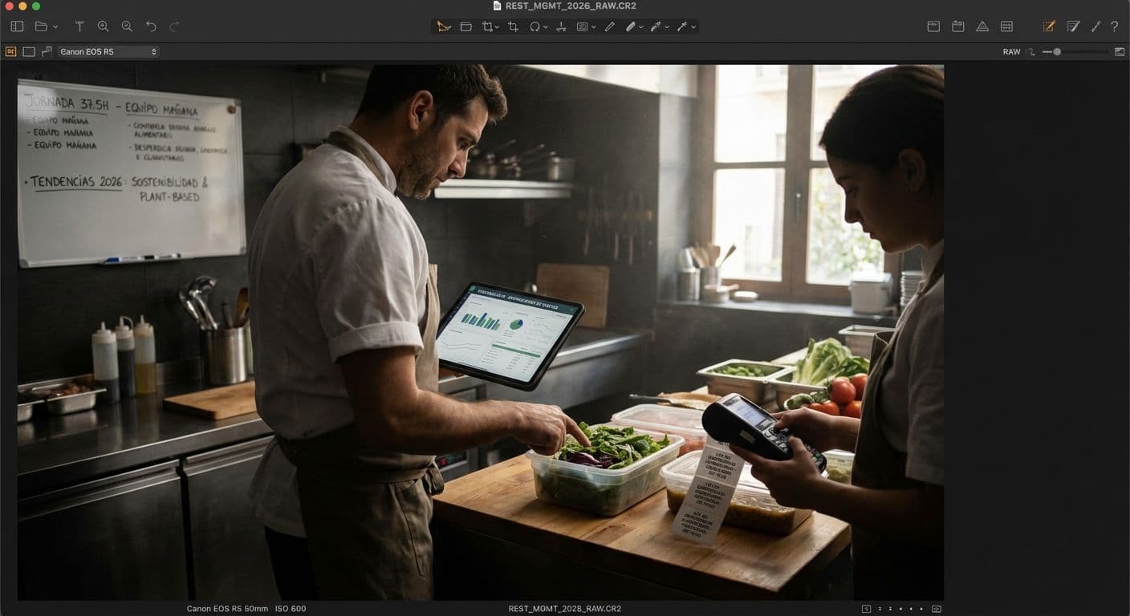The width and height of the screenshot is (1130, 616).
Task: Click the redo arrow
Action: point(174,26)
